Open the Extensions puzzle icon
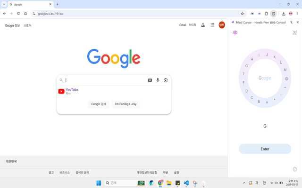 pyautogui.click(x=266, y=14)
